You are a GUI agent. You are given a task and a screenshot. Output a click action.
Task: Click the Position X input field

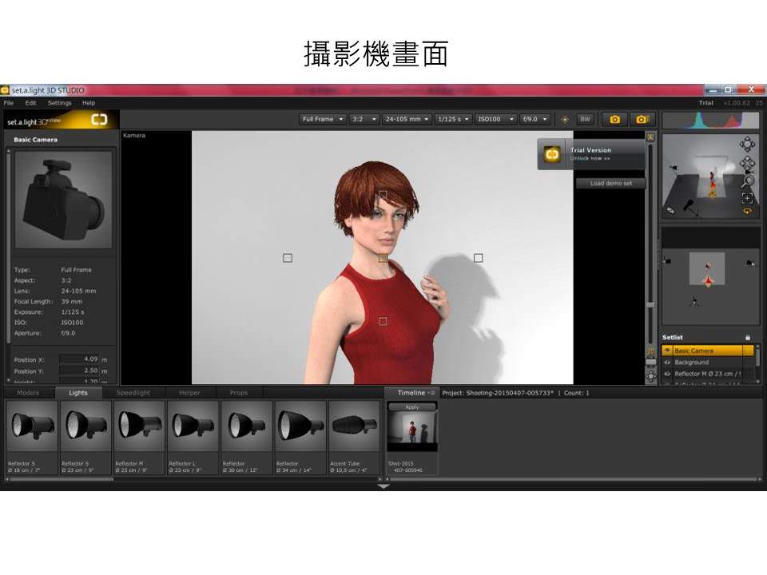[x=79, y=359]
